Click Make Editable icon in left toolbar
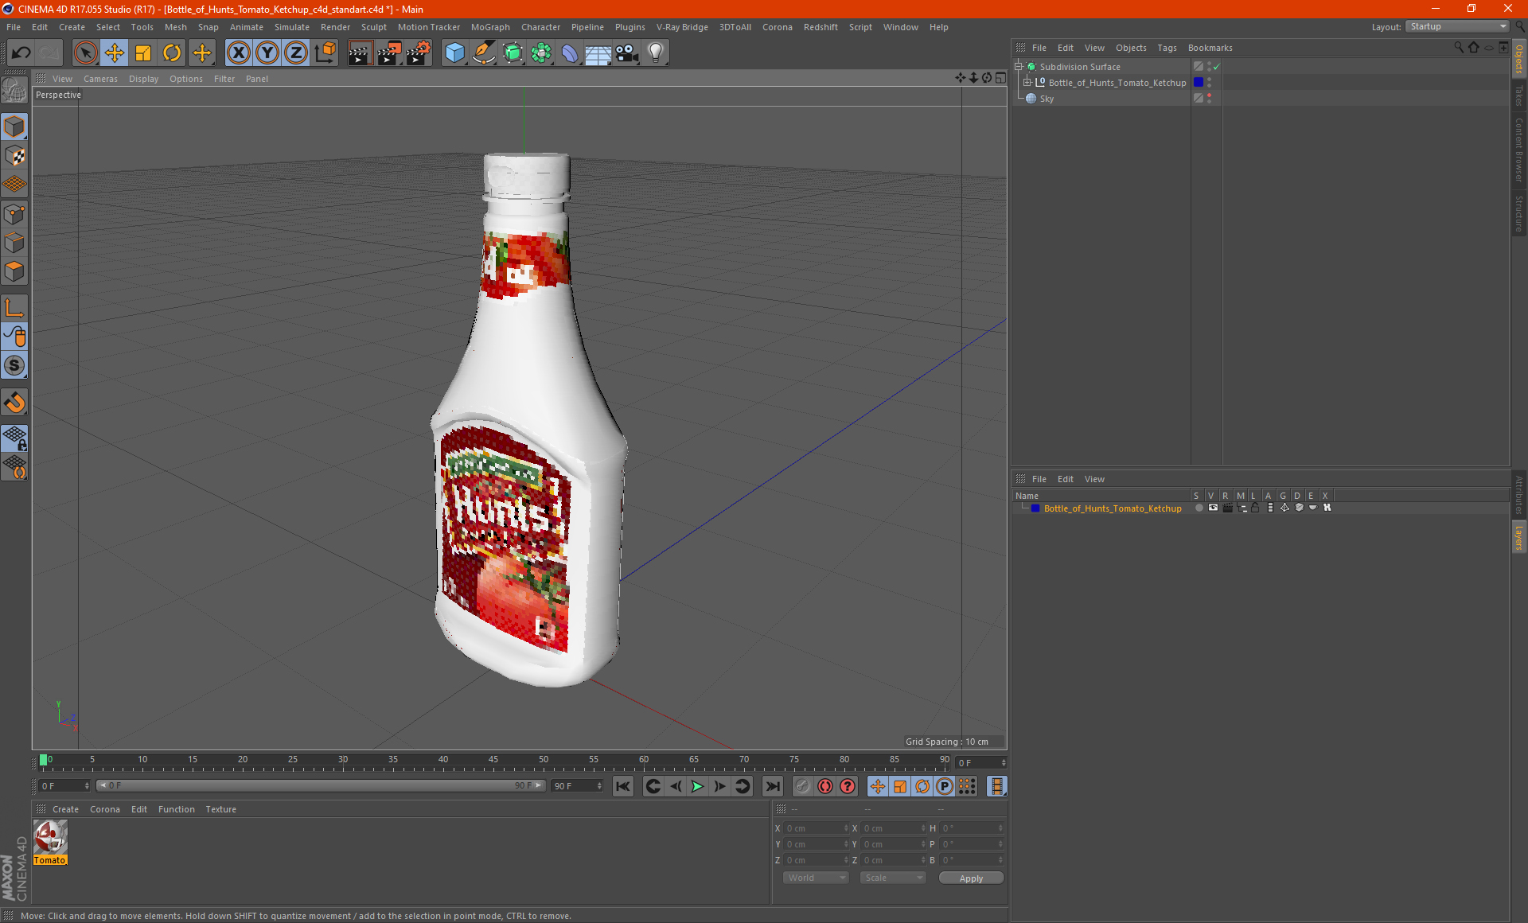 click(x=14, y=91)
